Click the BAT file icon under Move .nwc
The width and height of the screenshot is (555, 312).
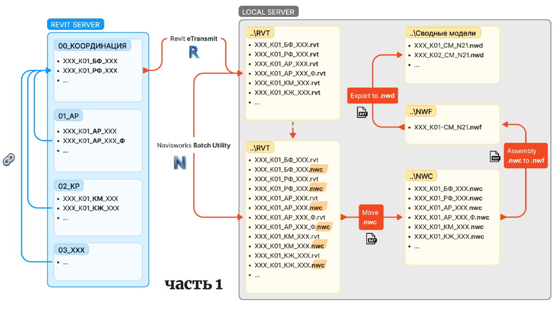371,239
